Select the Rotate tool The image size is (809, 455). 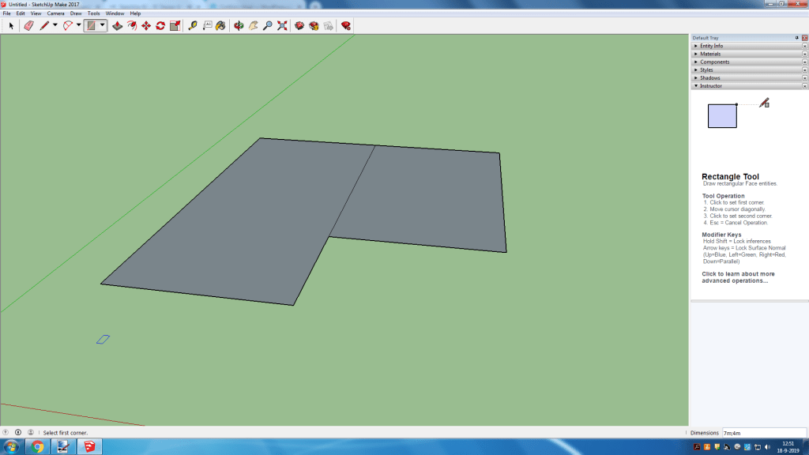tap(160, 26)
